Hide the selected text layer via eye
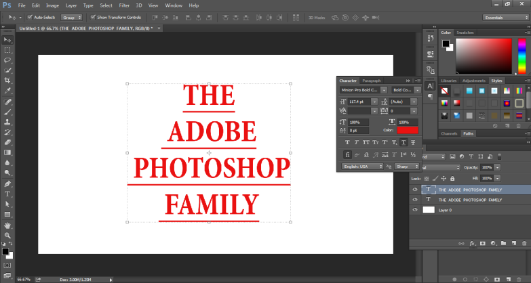The width and height of the screenshot is (531, 283). tap(415, 190)
